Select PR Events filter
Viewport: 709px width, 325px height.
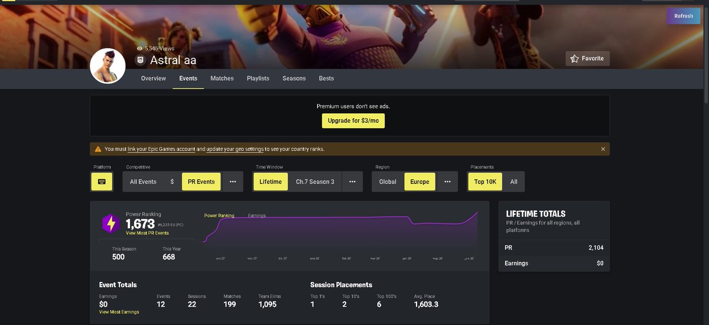201,182
